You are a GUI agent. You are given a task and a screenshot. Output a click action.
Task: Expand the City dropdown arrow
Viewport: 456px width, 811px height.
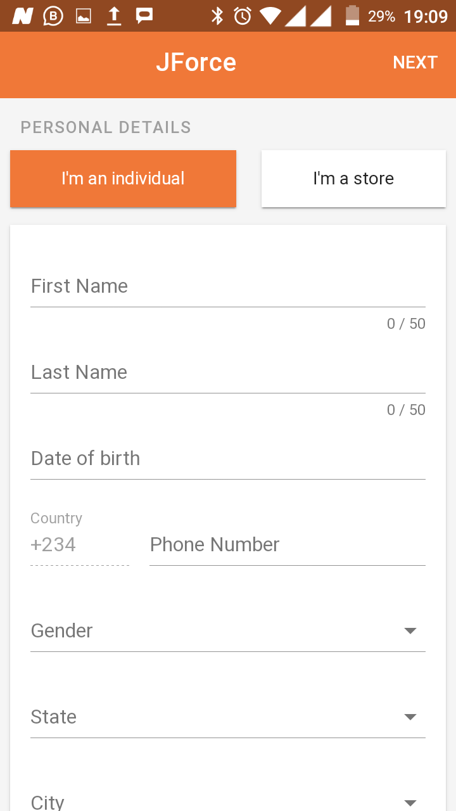410,802
